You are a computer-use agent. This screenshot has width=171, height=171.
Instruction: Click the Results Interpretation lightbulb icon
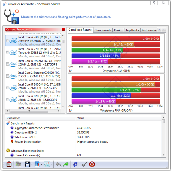point(12,141)
